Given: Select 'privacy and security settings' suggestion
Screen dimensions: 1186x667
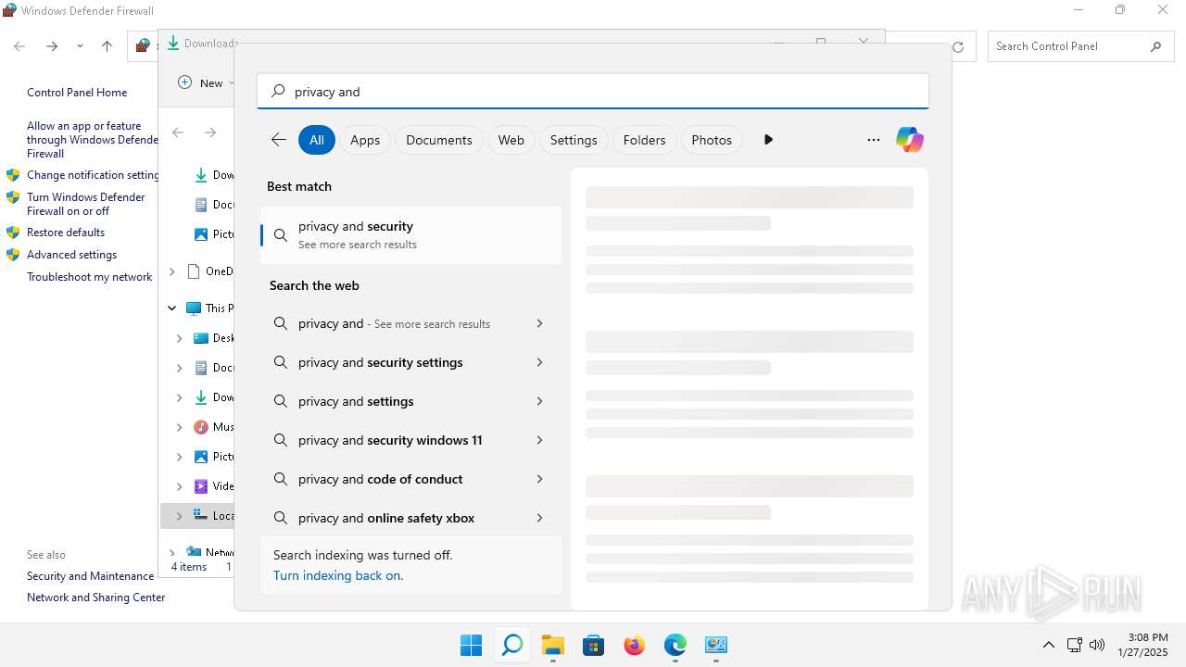Looking at the screenshot, I should (x=411, y=362).
